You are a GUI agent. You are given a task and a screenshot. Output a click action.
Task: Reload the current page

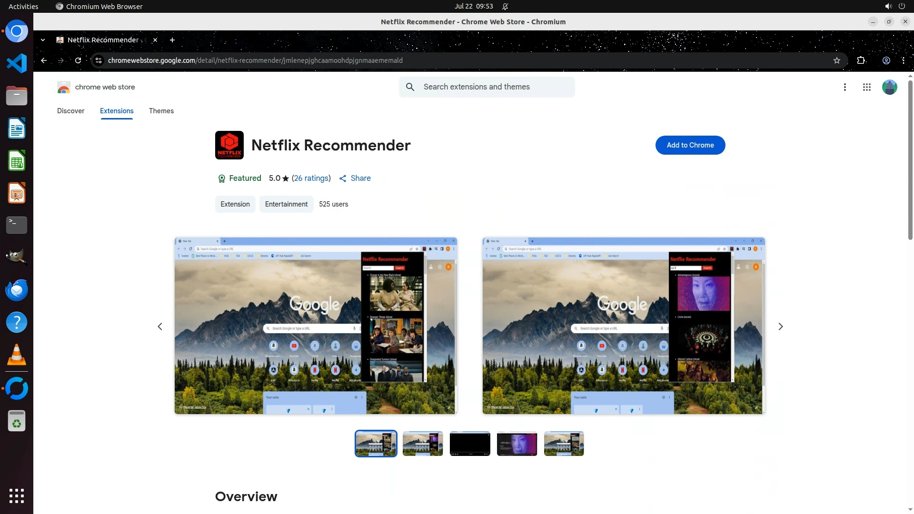[78, 60]
